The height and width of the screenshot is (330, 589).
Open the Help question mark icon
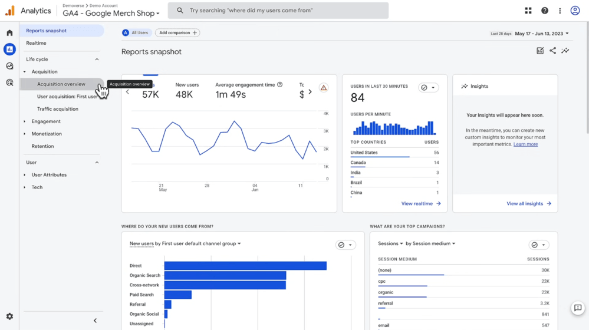[544, 11]
